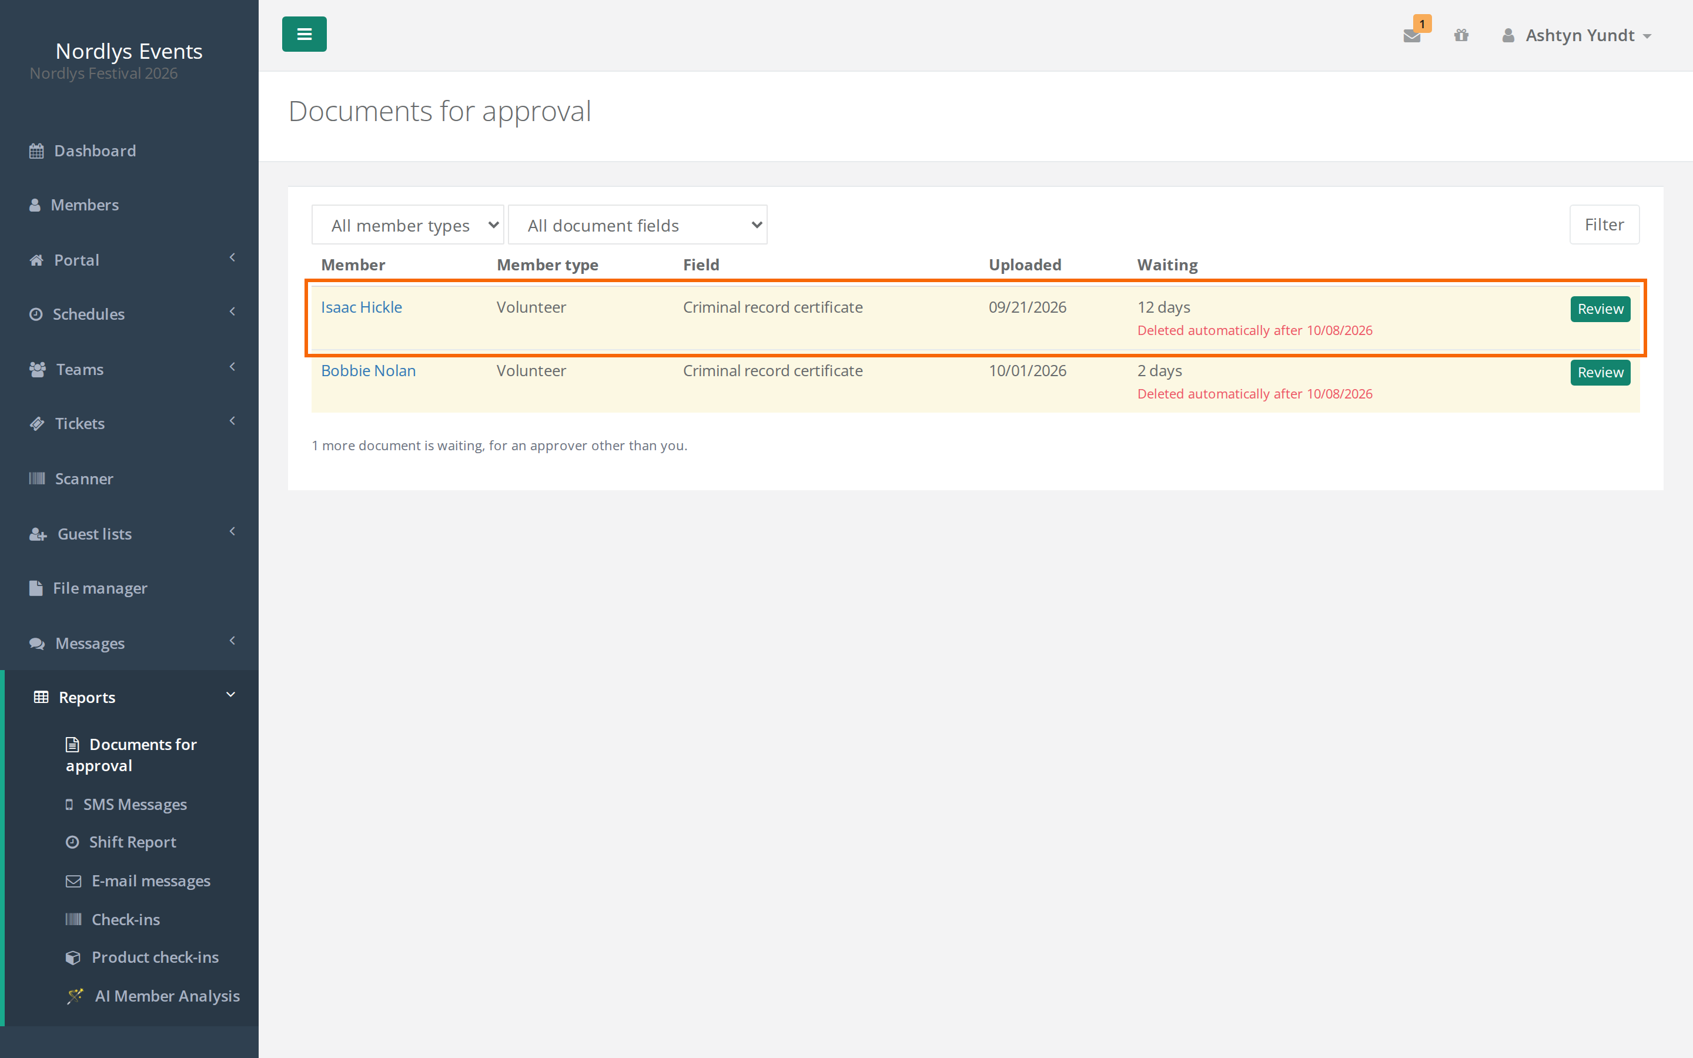Viewport: 1693px width, 1058px height.
Task: Click the 10/01/2026 upload date
Action: pos(1028,371)
